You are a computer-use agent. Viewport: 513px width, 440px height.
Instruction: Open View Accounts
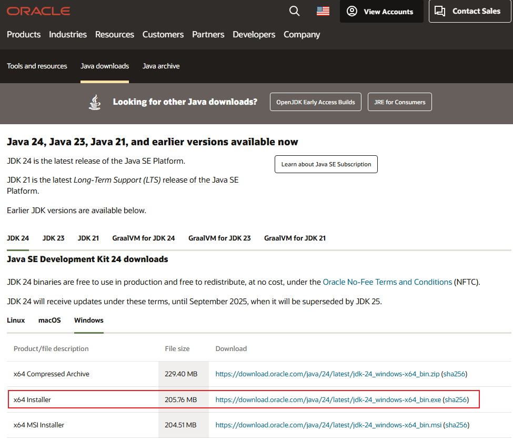pos(381,12)
